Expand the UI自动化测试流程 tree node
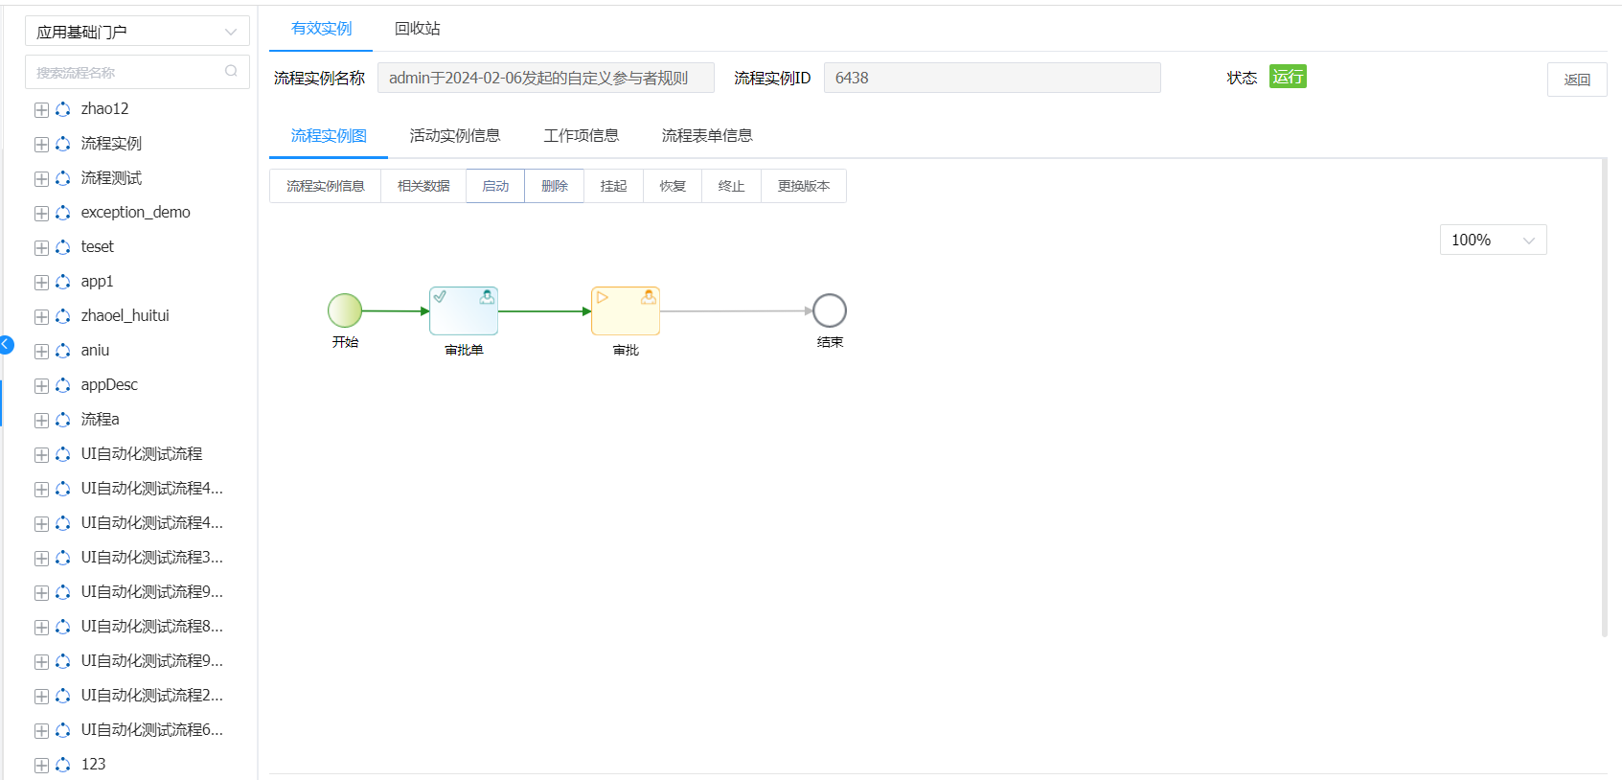The height and width of the screenshot is (780, 1622). pos(41,455)
